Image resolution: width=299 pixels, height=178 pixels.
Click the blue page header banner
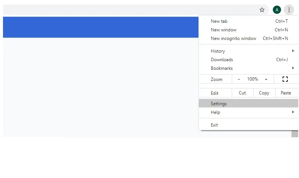point(101,27)
